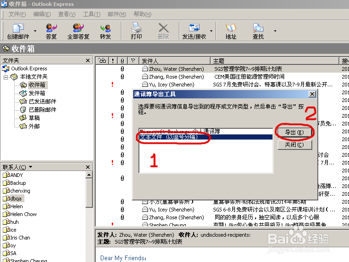The height and width of the screenshot is (262, 349).
Task: Click the Reply (答复) toolbar icon
Action: pyautogui.click(x=51, y=31)
